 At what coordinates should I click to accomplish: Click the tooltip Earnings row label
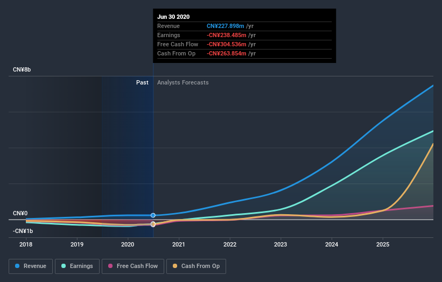click(169, 35)
